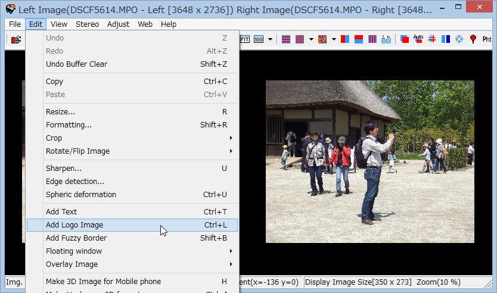This screenshot has height=293, width=497.
Task: Click the overlapping red and blue squares icon
Action: (x=405, y=39)
